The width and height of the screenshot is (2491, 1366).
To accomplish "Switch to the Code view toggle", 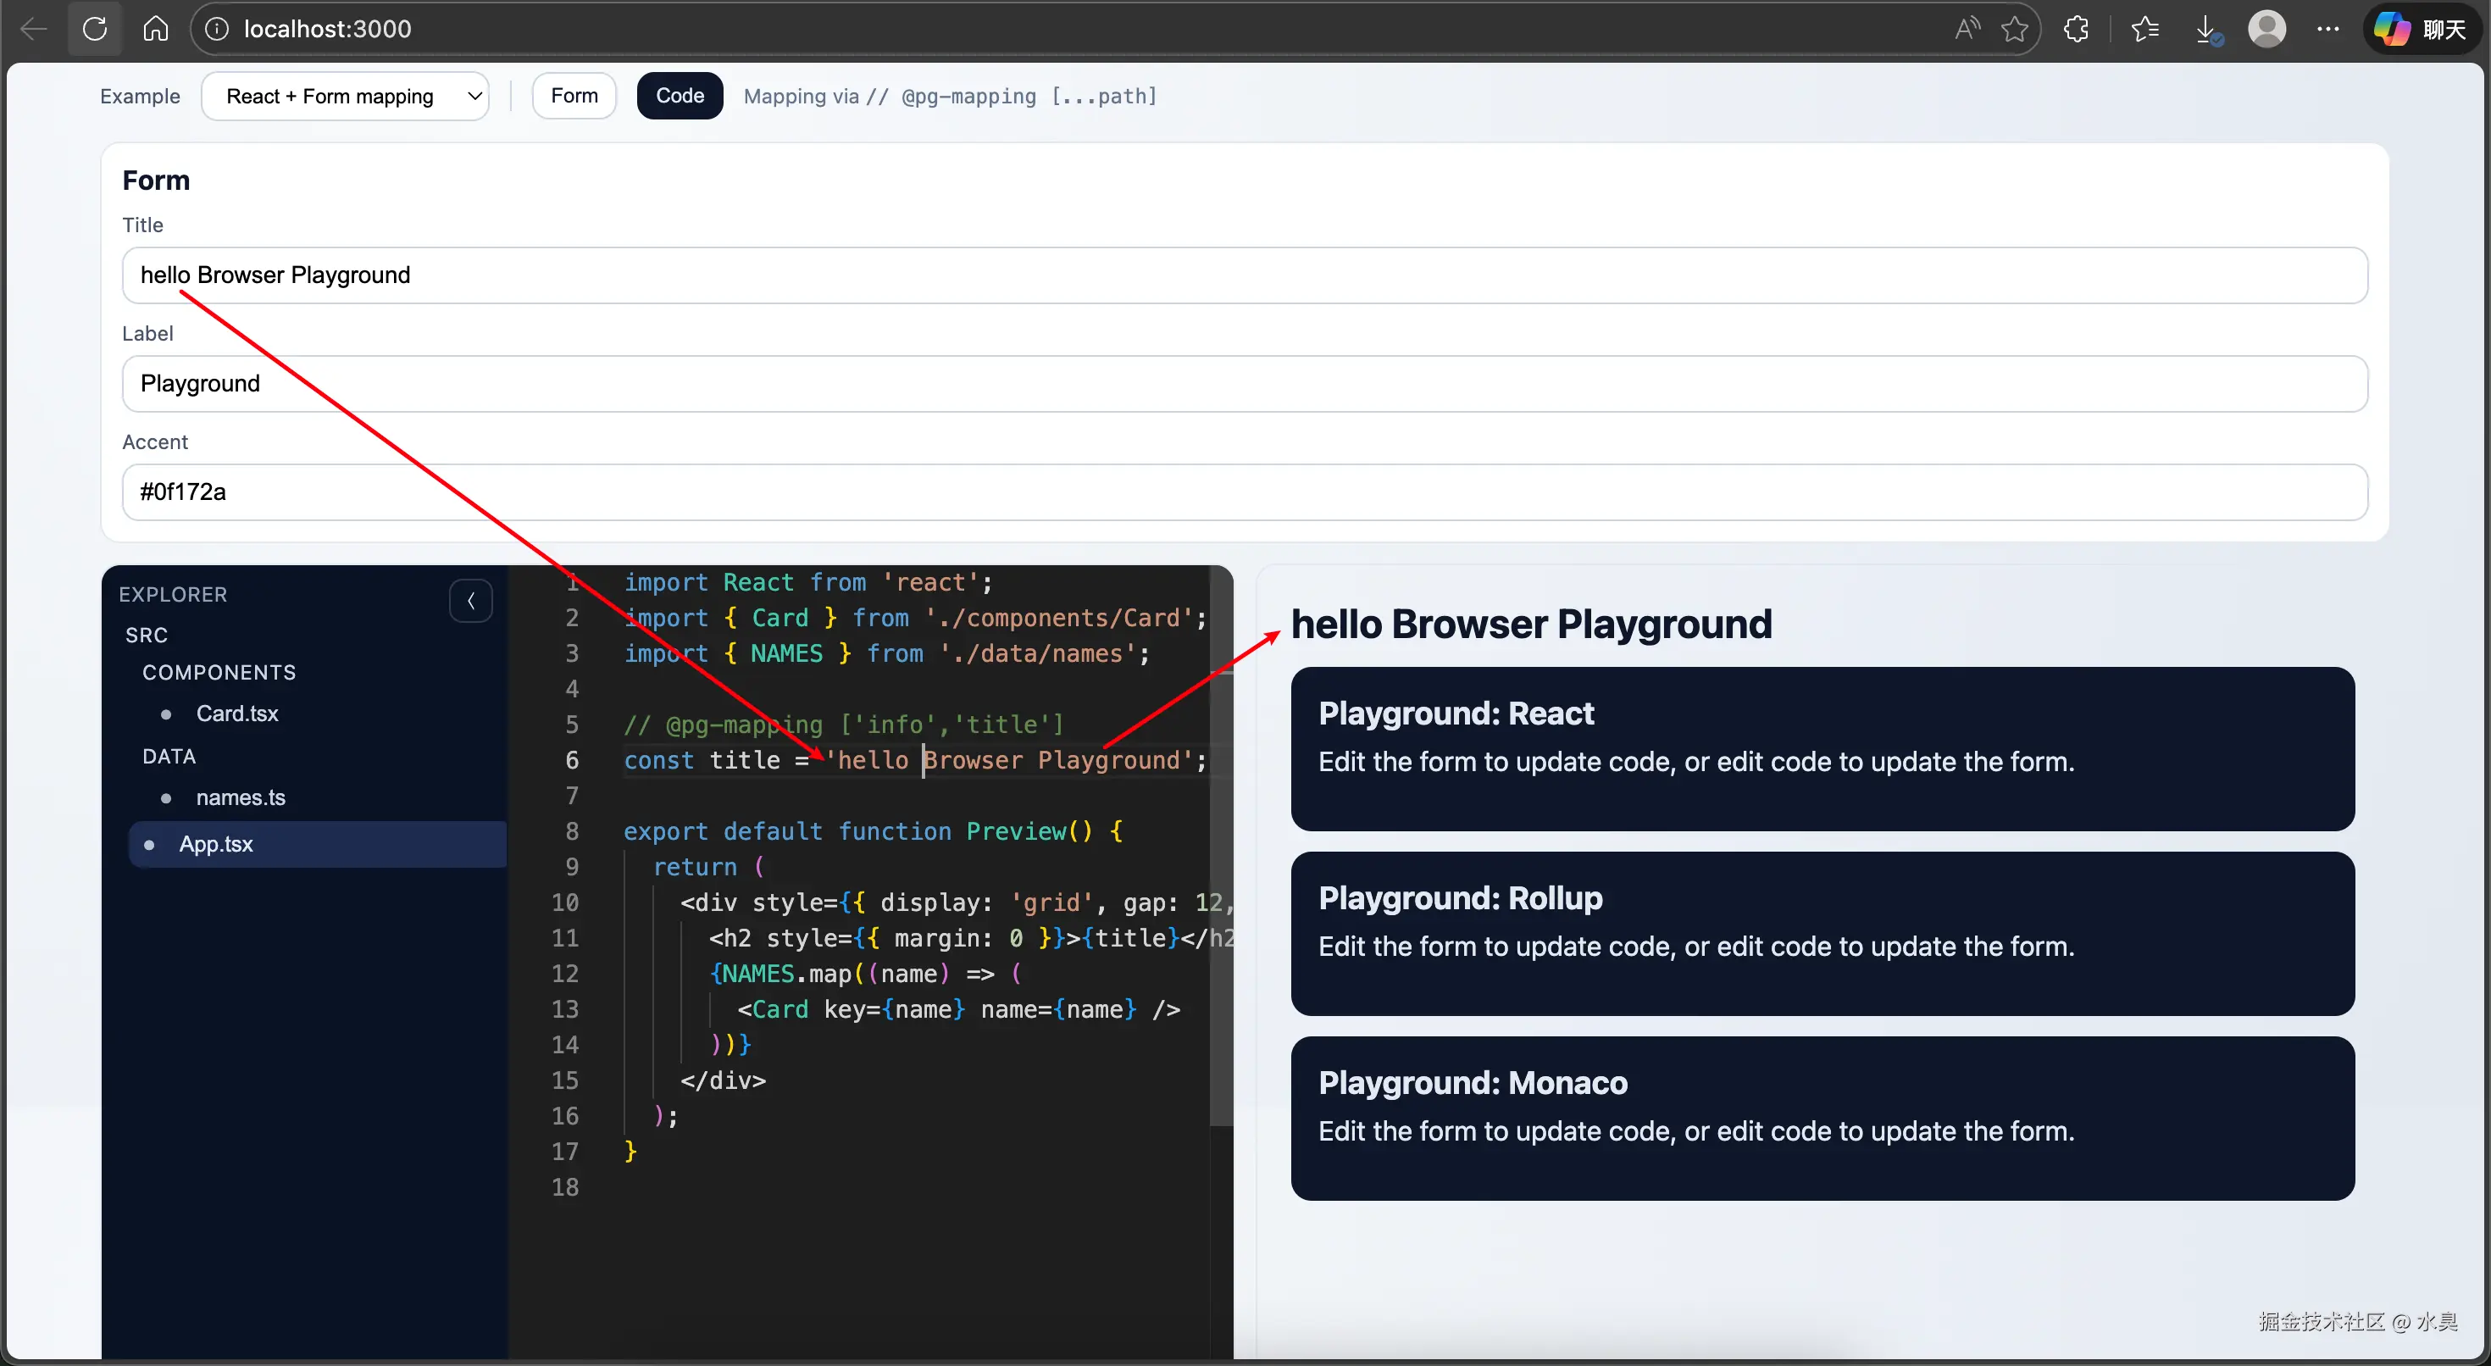I will [x=680, y=96].
